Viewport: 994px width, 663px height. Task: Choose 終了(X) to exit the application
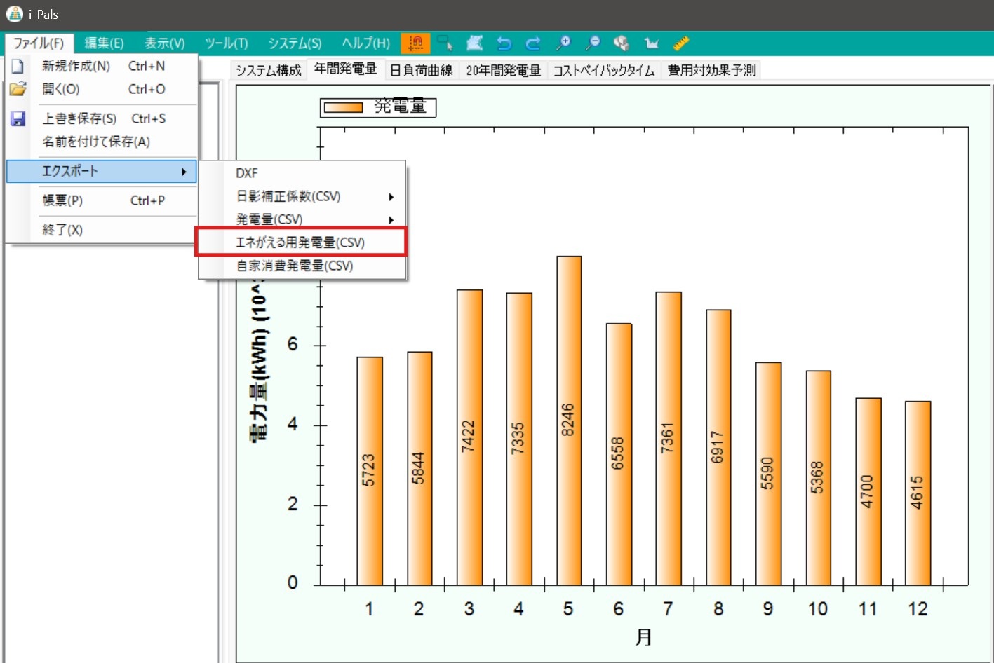102,230
